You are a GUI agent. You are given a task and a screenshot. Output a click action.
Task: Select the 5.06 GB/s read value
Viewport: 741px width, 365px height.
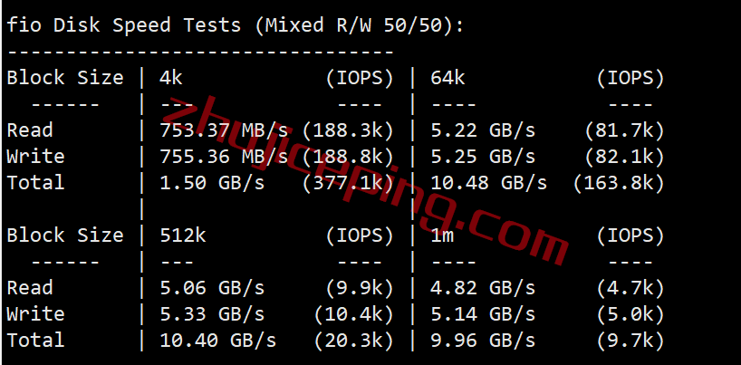212,288
